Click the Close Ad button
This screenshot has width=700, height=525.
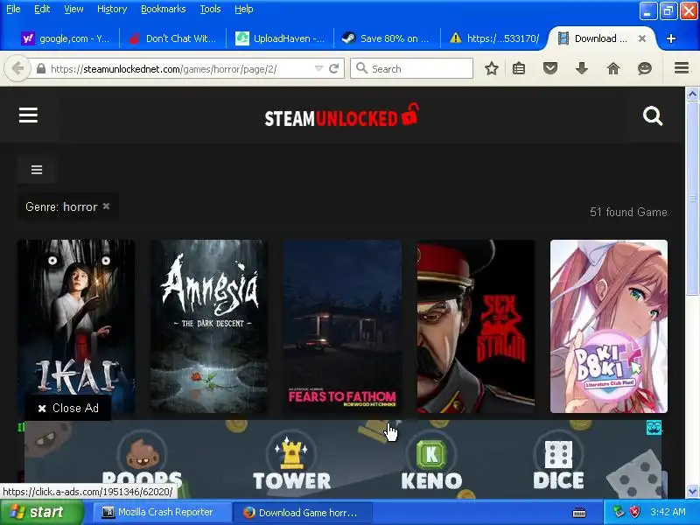[x=68, y=408]
